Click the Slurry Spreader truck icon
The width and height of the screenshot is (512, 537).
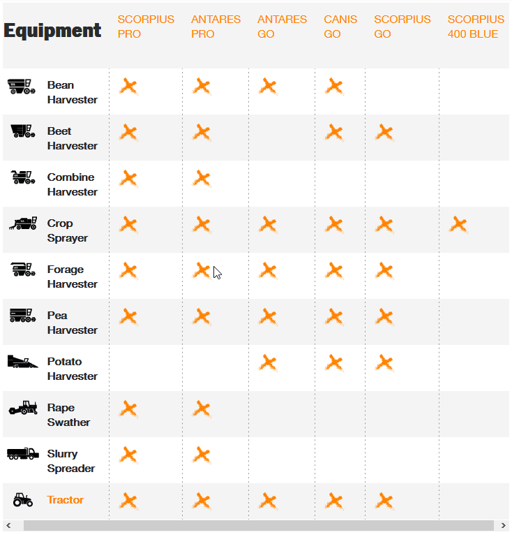[x=23, y=453]
